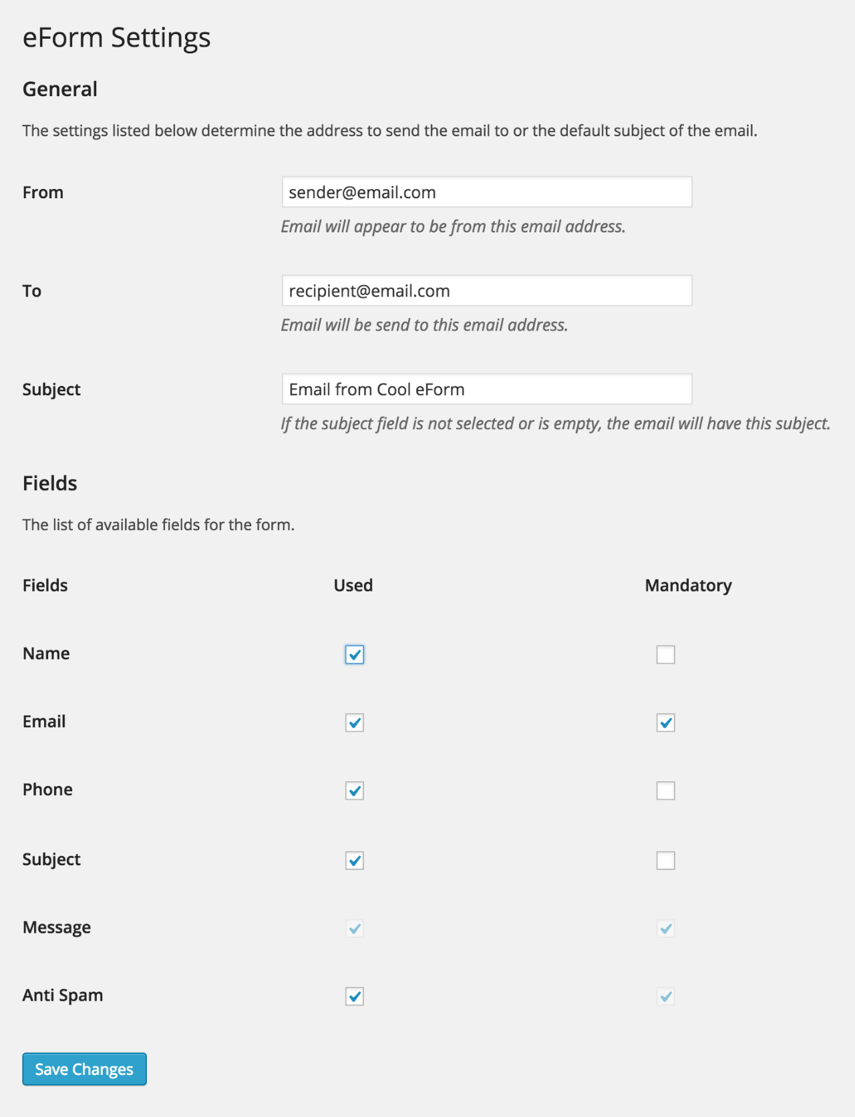Uncheck the Subject field Used checkbox
The width and height of the screenshot is (855, 1117).
click(355, 861)
